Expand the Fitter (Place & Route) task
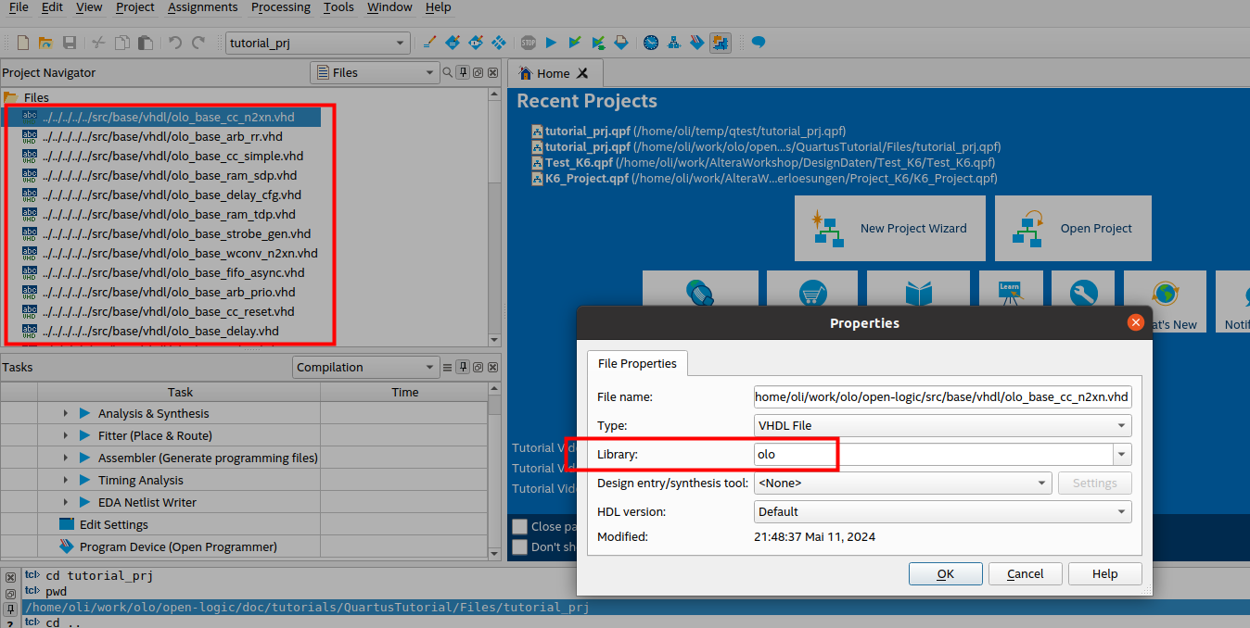Image resolution: width=1250 pixels, height=628 pixels. [66, 435]
